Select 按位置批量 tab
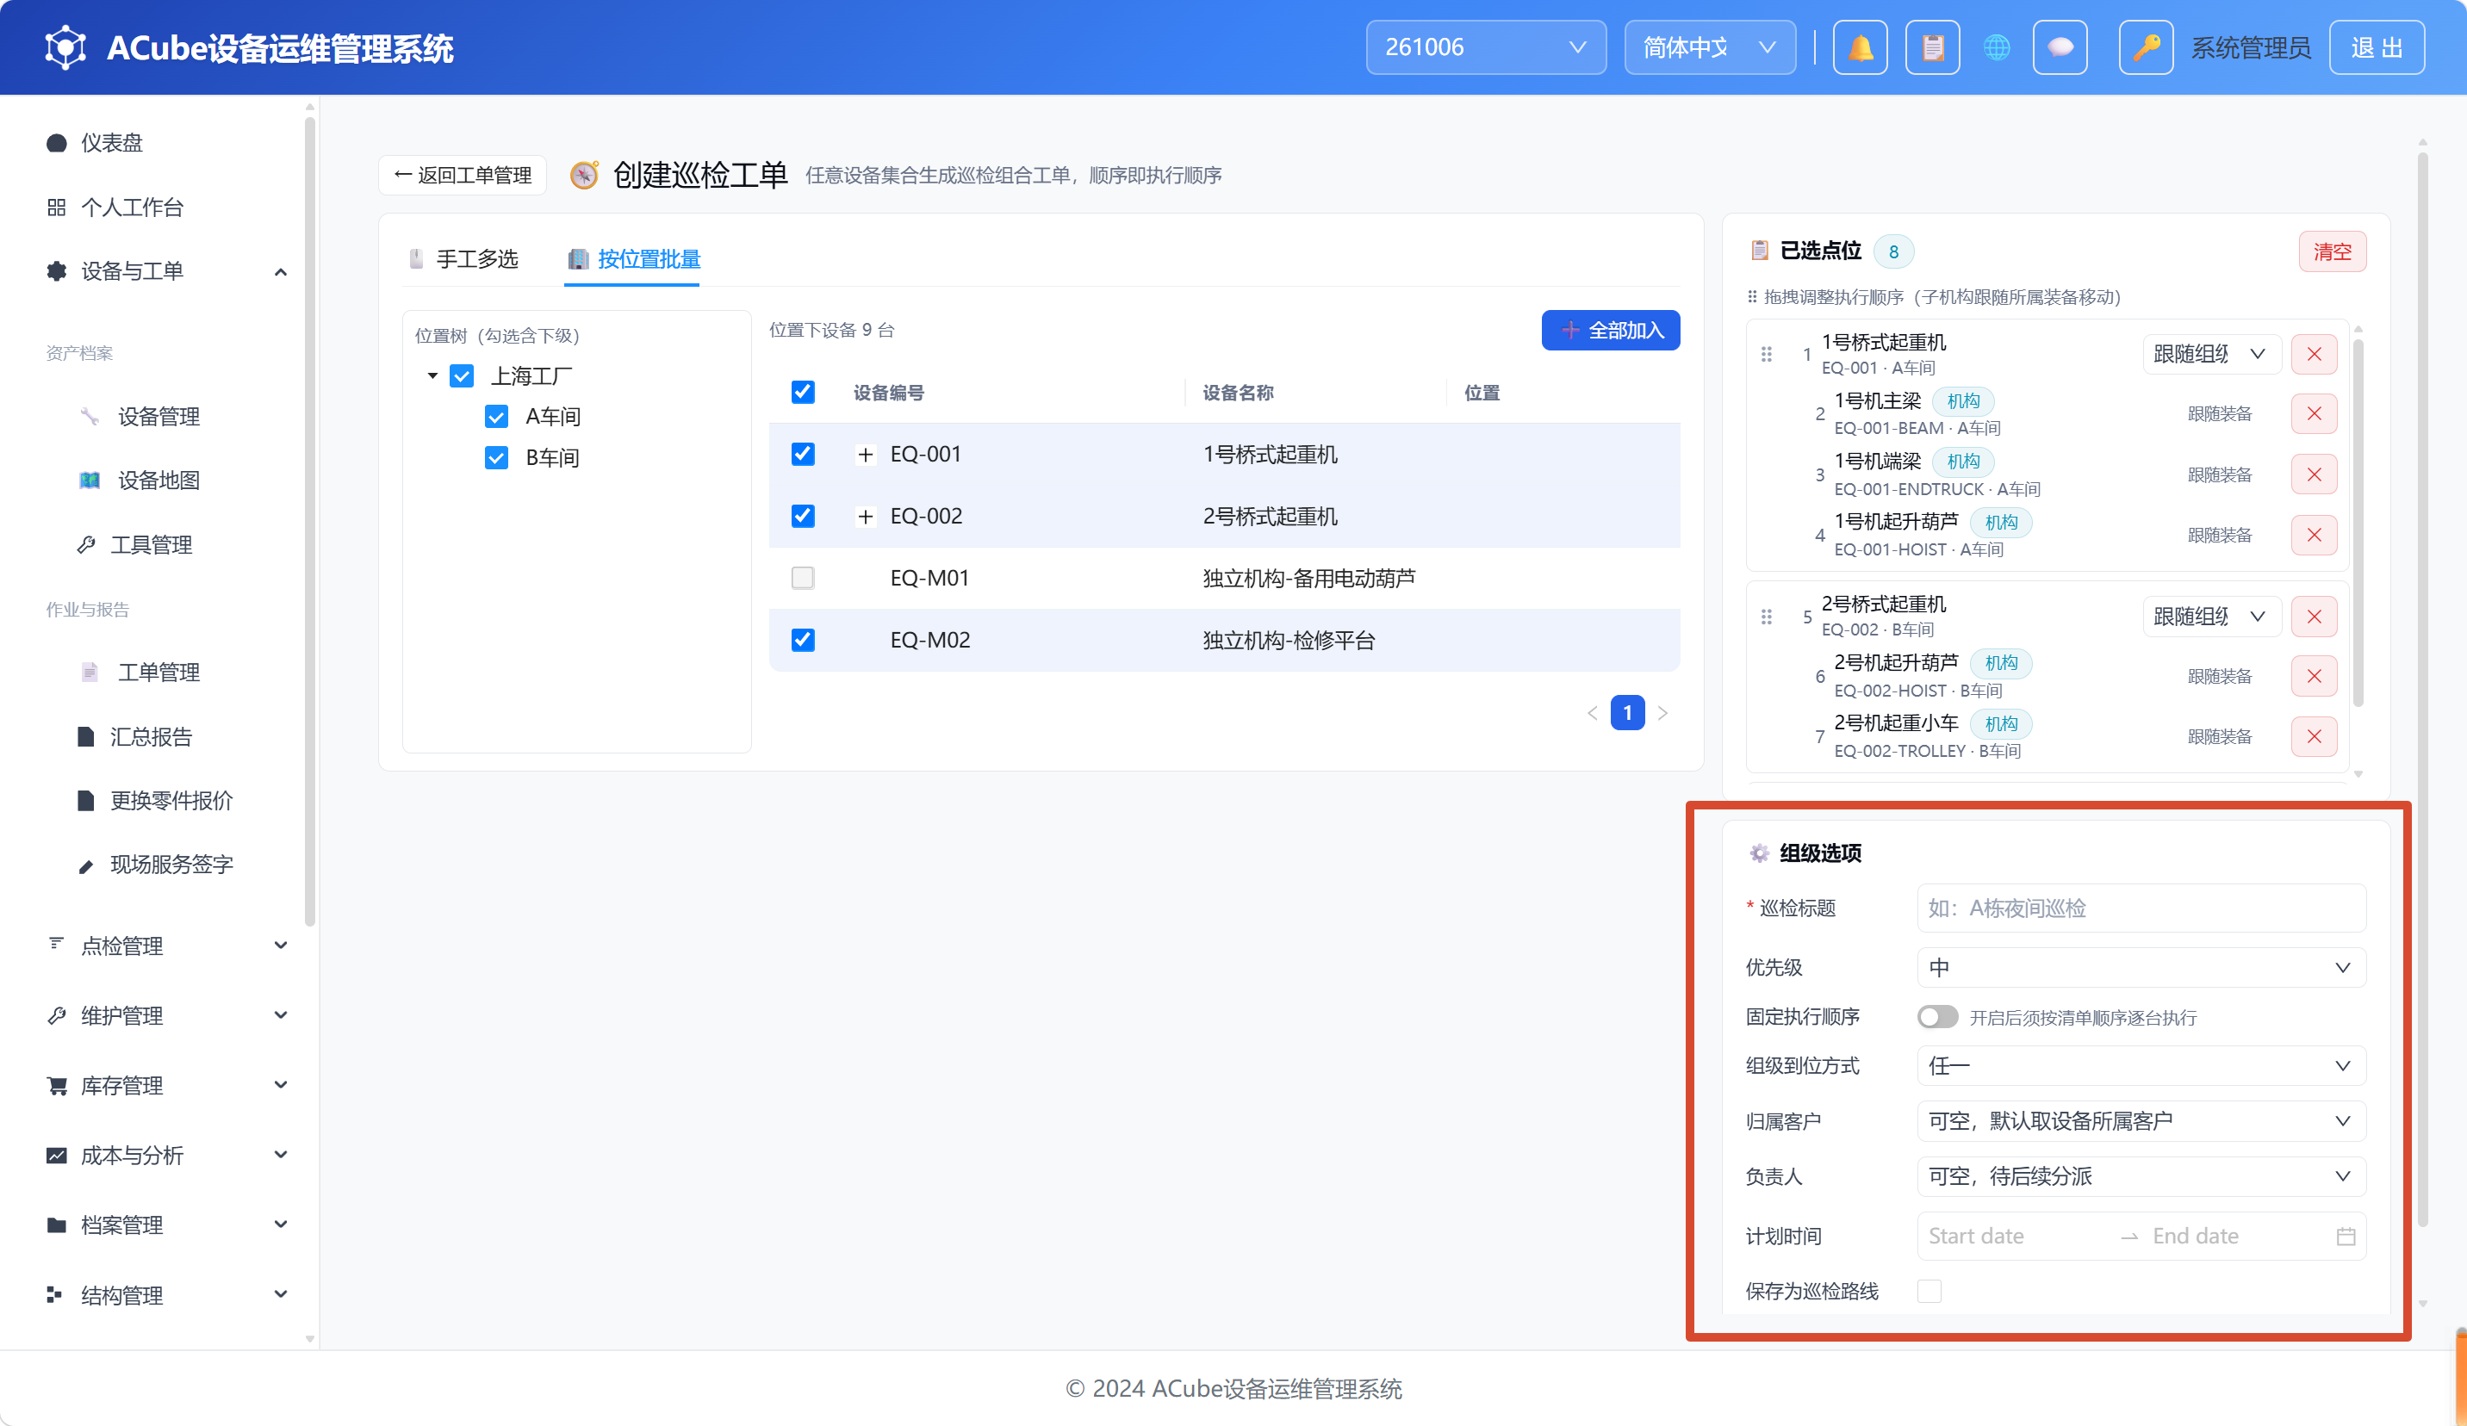Screen dimensions: 2467x1426 (x=633, y=259)
